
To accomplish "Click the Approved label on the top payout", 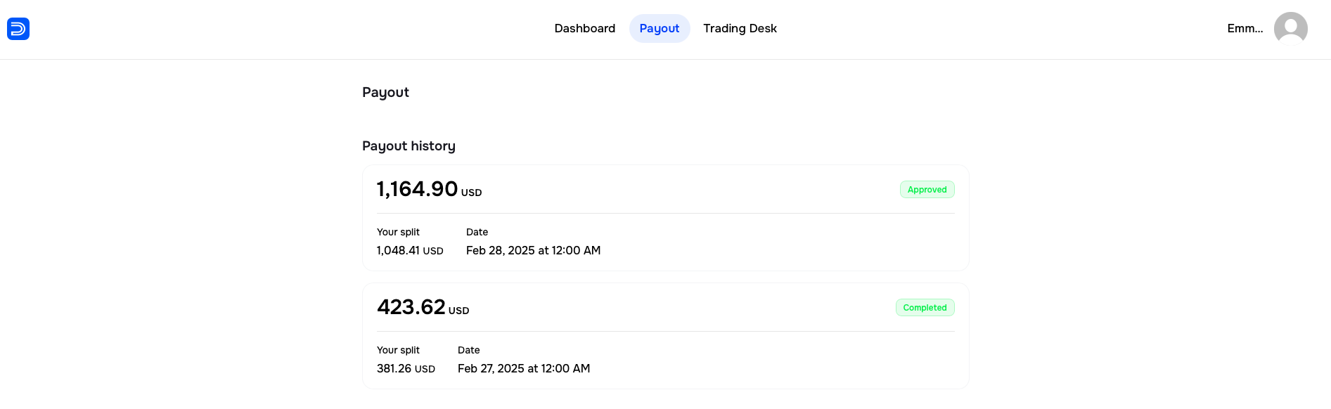I will tap(927, 190).
